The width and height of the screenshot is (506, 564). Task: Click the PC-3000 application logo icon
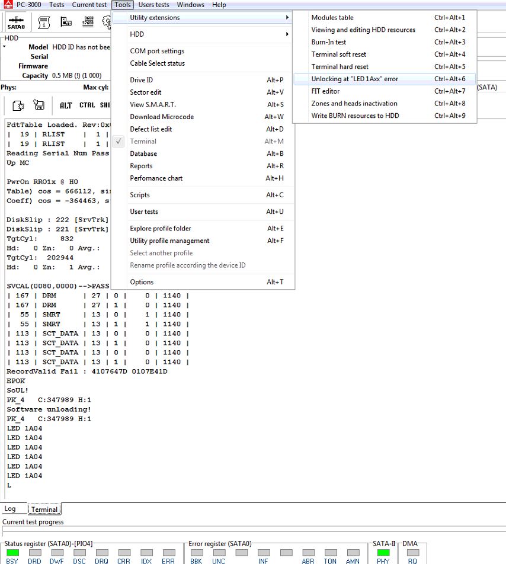8,5
